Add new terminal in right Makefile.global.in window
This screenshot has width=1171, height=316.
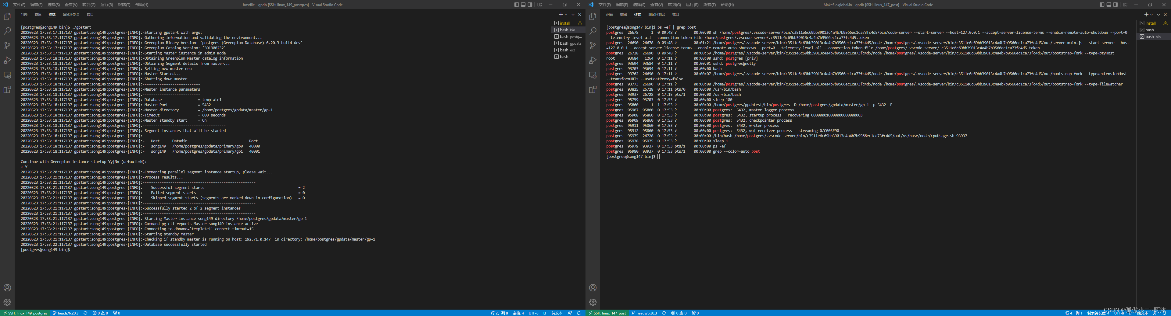pos(1146,15)
